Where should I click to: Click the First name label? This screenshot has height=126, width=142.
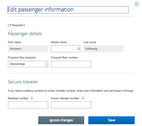coord(14,42)
